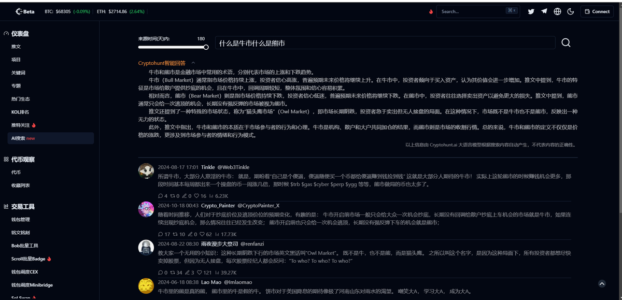
Task: Click views icon showing 39.27K
Action: click(217, 273)
